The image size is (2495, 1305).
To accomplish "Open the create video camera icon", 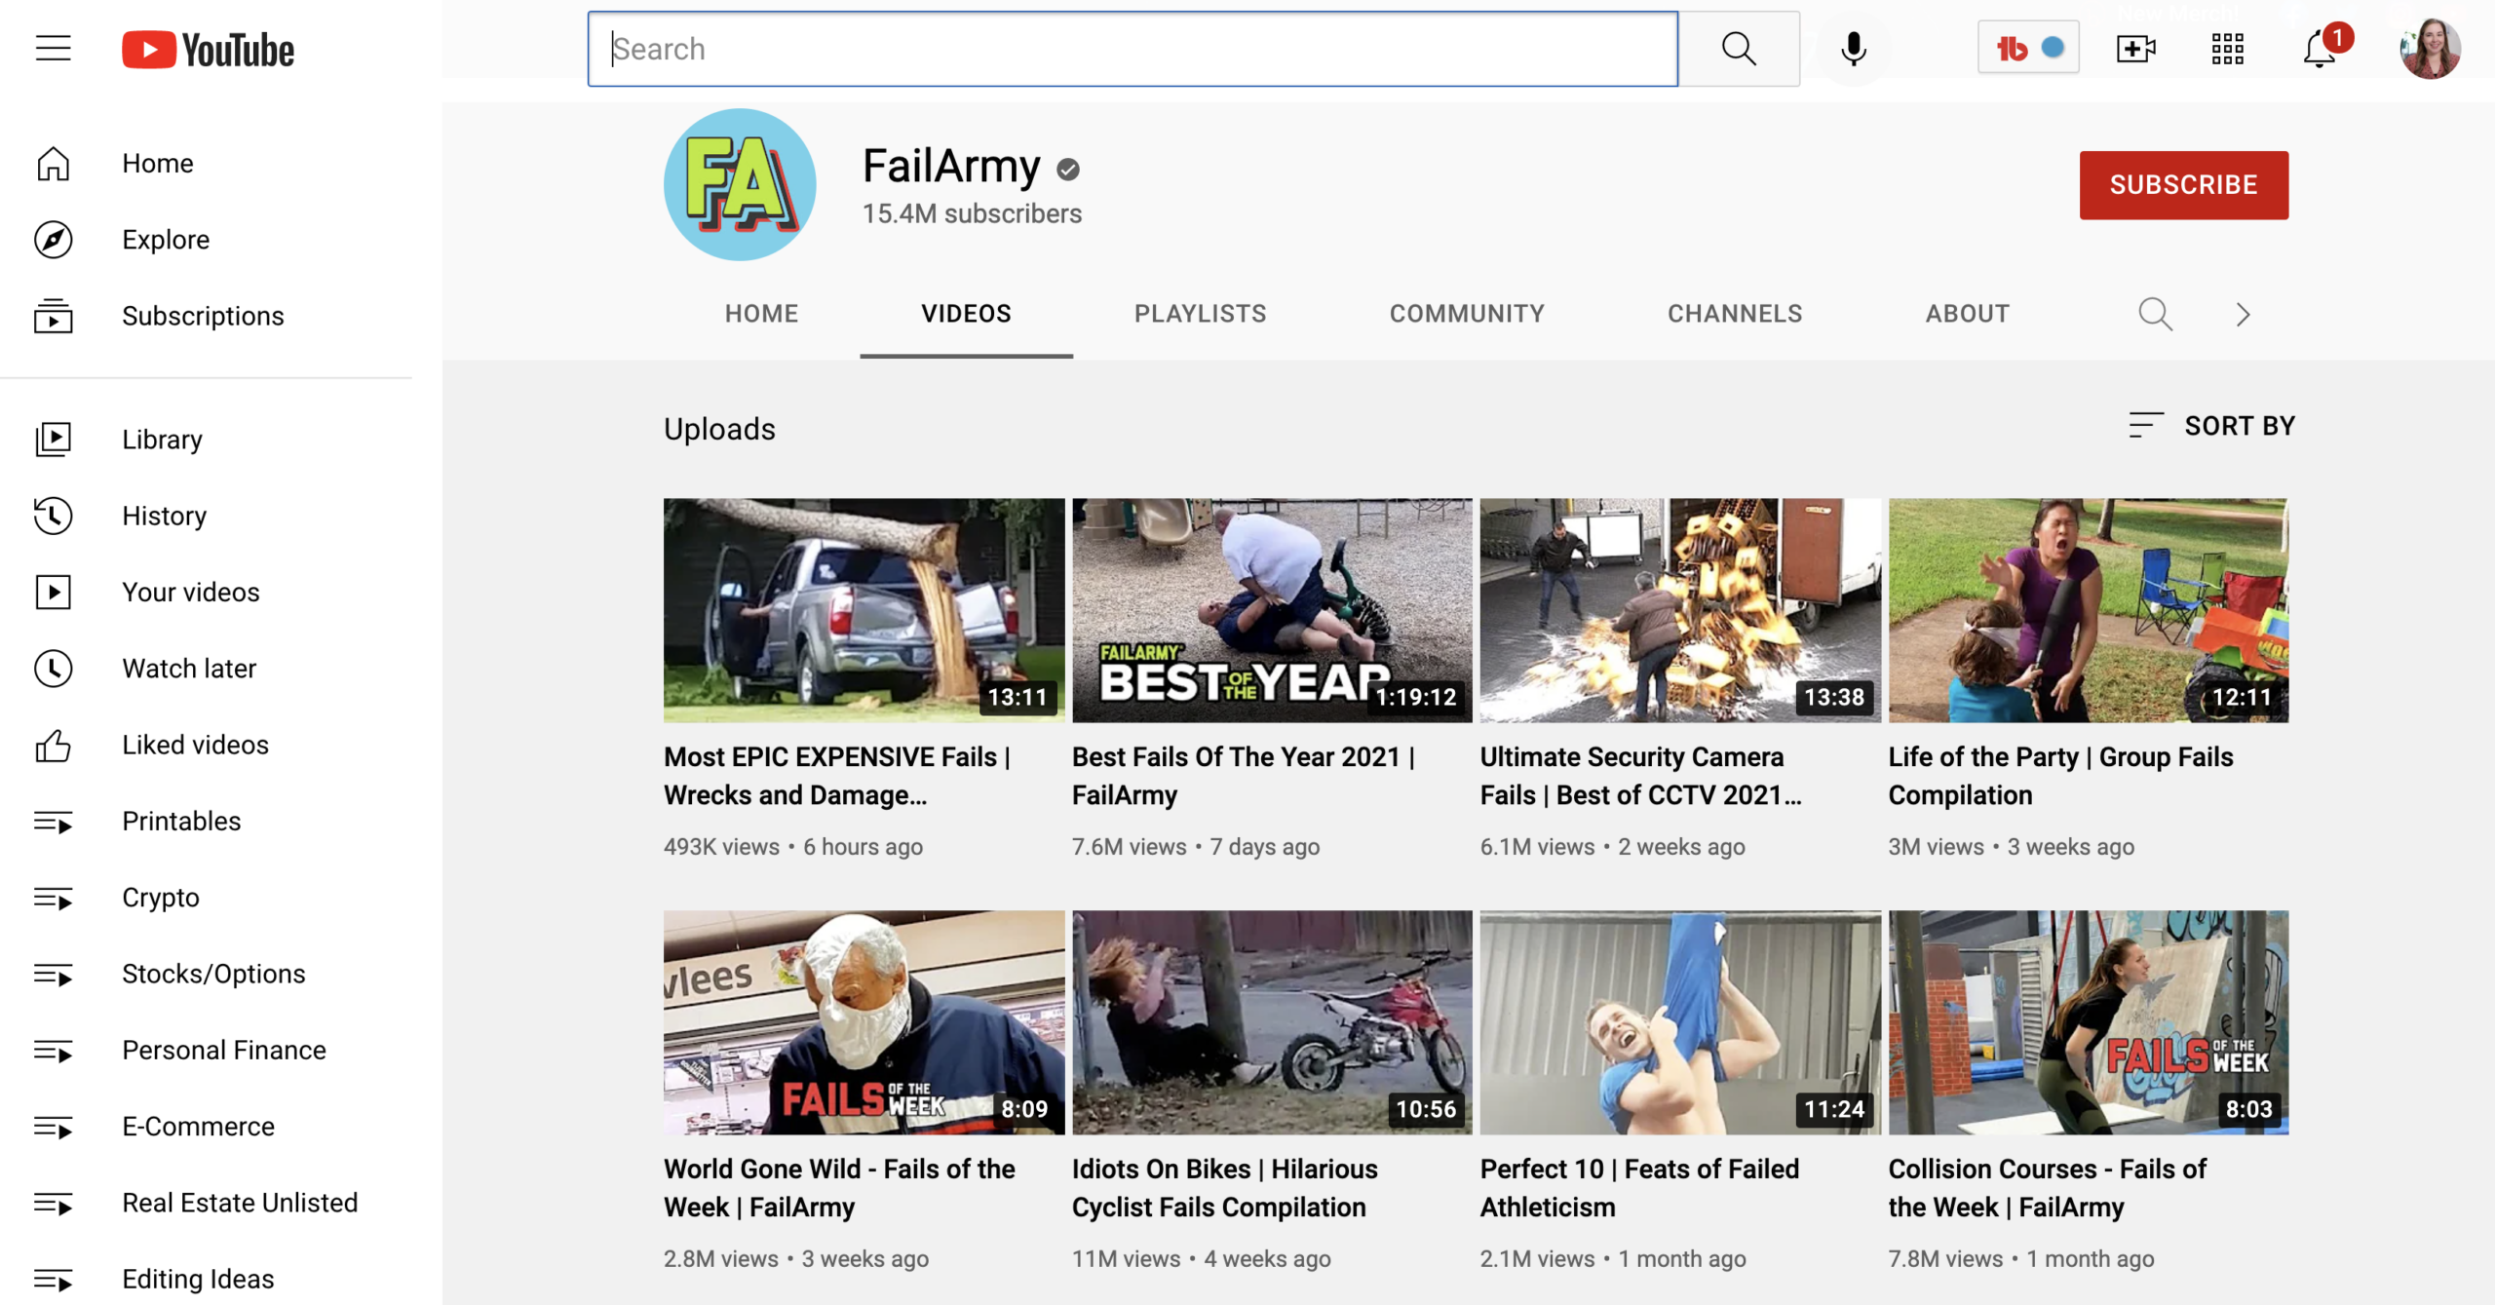I will [x=2135, y=49].
